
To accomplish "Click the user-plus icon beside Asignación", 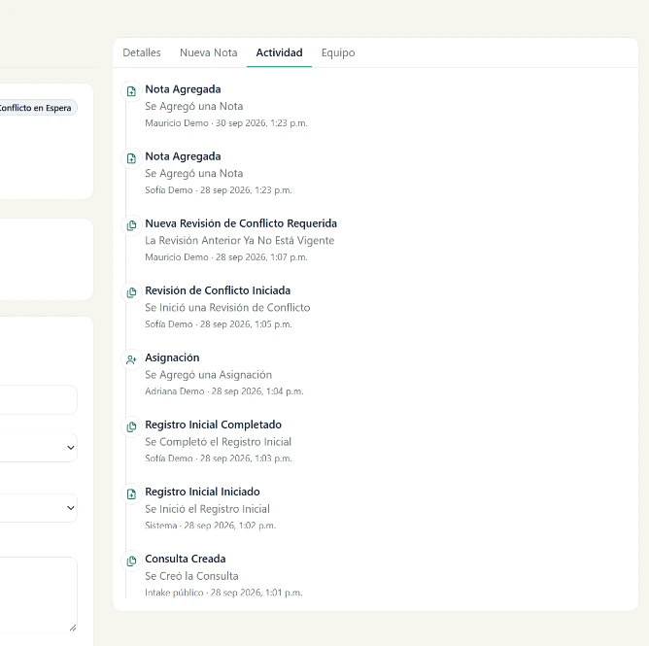I will tap(131, 359).
